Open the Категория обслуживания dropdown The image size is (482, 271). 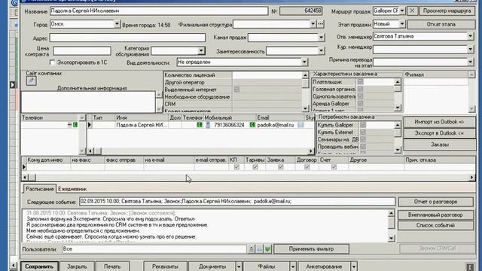(201, 51)
